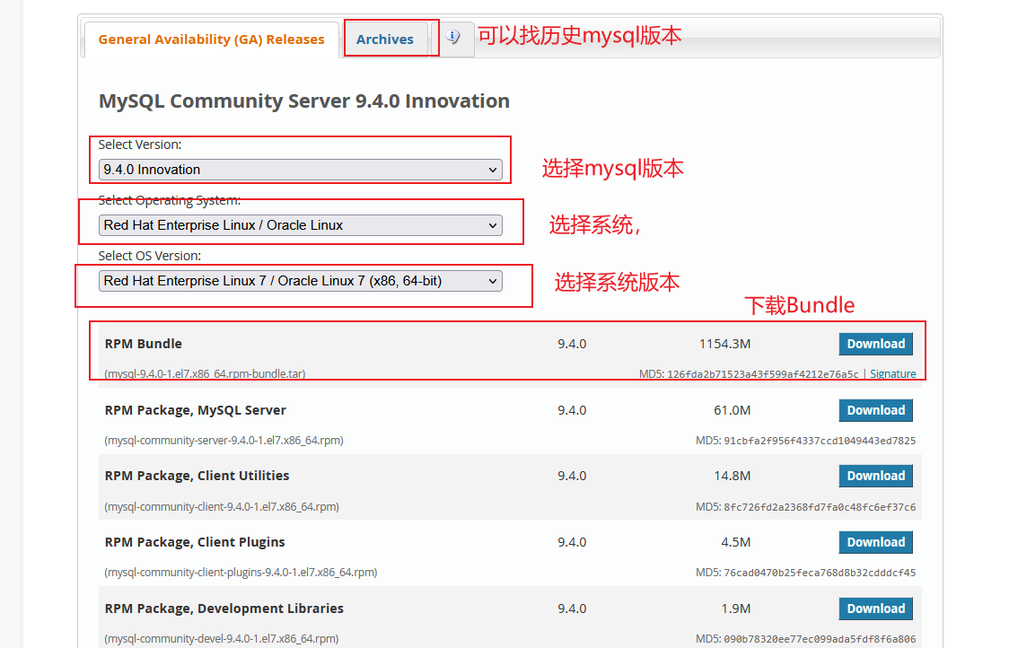1009x648 pixels.
Task: Click the 'Select OS Version:' label
Action: point(149,256)
